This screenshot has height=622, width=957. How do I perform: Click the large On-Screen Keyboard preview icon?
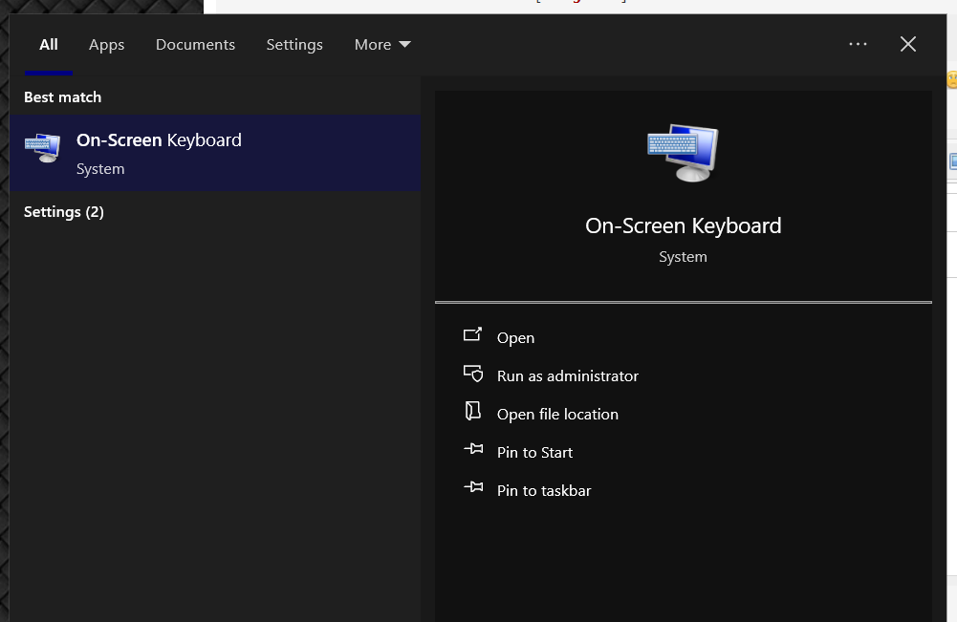[x=683, y=153]
